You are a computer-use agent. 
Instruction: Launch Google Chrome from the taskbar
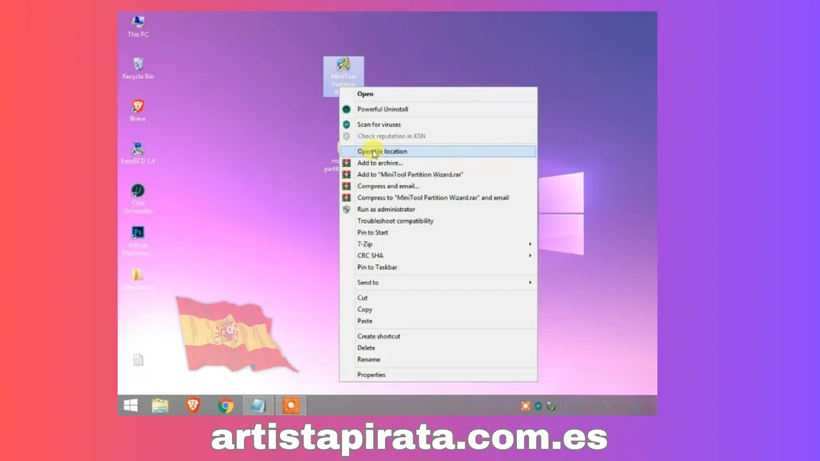(x=225, y=405)
